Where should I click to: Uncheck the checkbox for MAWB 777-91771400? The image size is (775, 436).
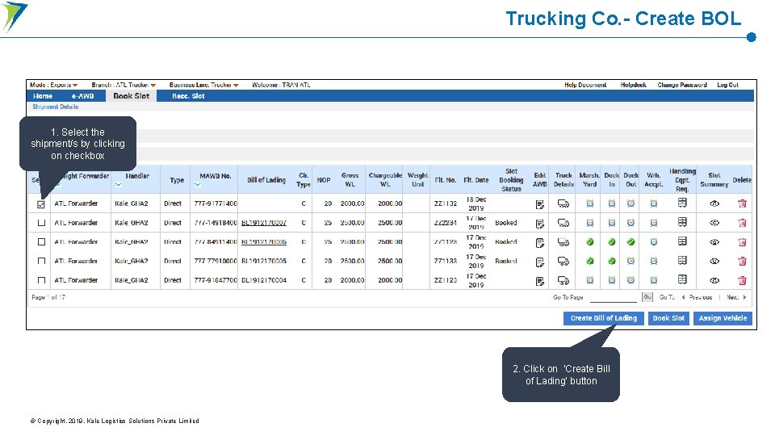pyautogui.click(x=41, y=204)
